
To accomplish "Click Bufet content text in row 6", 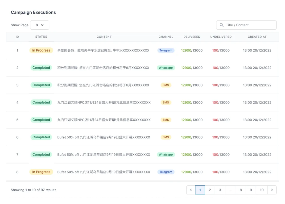I will [104, 137].
